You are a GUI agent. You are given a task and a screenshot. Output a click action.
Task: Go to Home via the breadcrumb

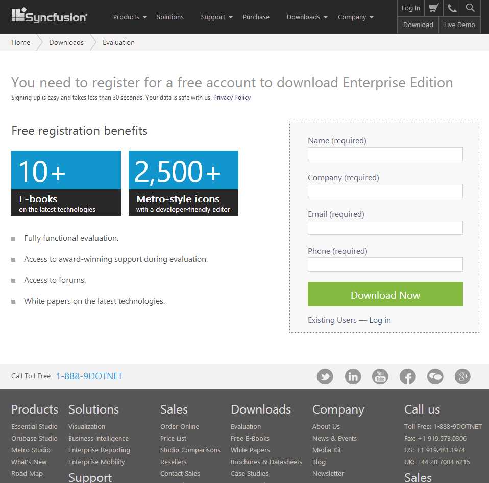click(20, 42)
